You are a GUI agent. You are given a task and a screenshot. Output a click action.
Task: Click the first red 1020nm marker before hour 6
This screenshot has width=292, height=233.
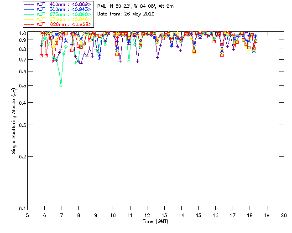42,56
